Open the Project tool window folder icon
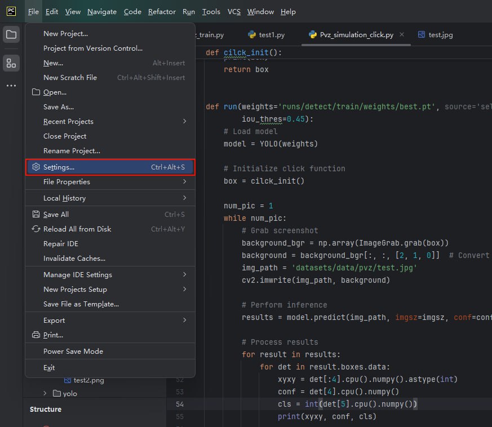This screenshot has height=427, width=492. coord(11,34)
